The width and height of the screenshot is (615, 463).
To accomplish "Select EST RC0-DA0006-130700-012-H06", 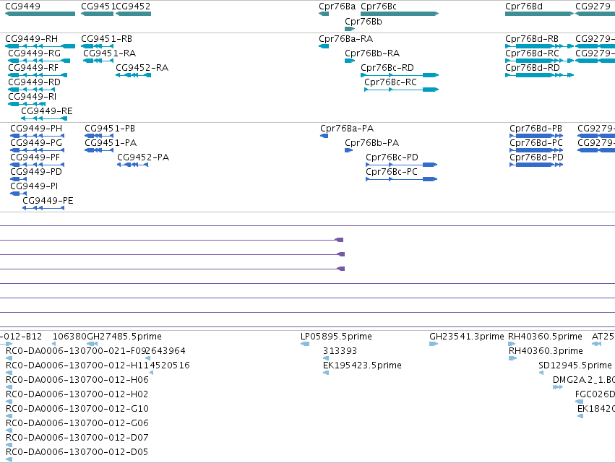I will point(77,380).
